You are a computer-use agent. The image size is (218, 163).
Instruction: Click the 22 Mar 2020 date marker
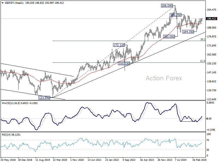60,160
